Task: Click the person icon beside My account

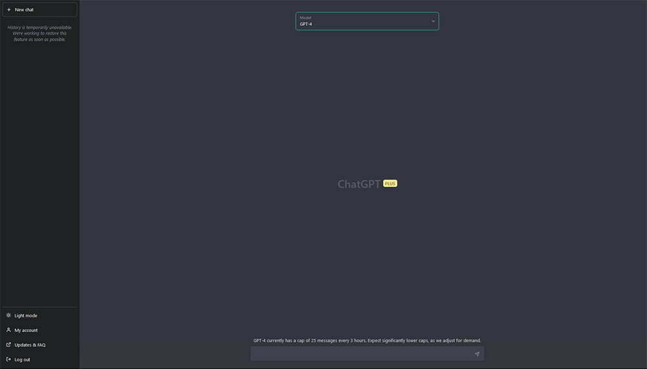Action: click(8, 330)
